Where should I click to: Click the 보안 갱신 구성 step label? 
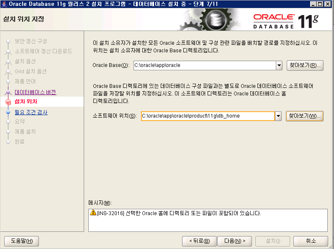click(31, 41)
